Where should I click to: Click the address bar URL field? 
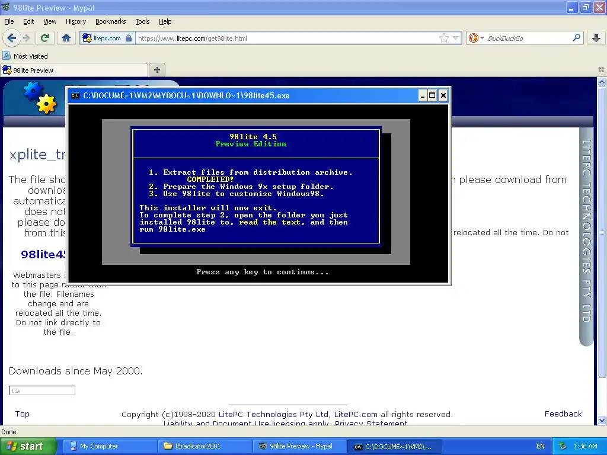[x=286, y=39]
